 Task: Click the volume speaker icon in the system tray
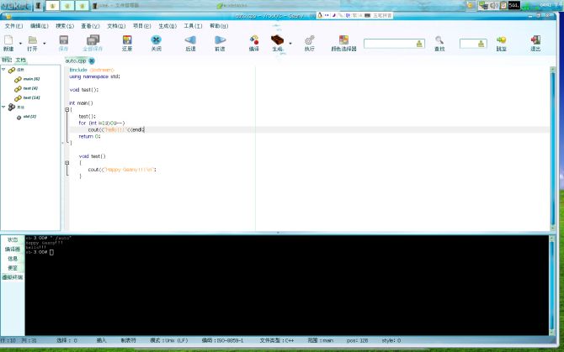point(494,5)
